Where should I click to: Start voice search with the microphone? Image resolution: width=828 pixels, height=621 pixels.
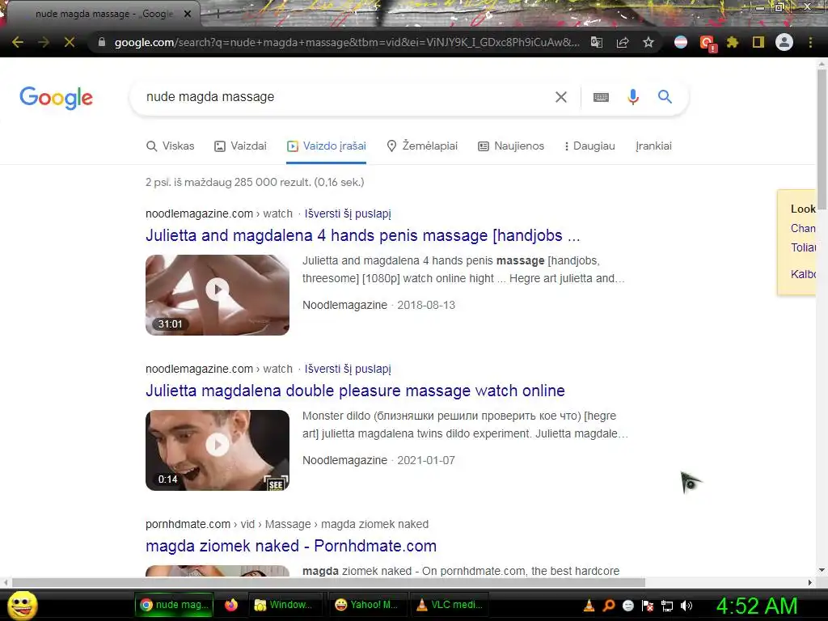coord(633,97)
